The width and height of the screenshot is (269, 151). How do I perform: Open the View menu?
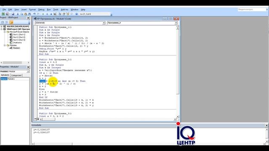pyautogui.click(x=17, y=10)
